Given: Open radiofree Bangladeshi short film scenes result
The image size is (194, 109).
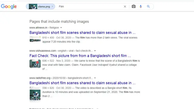Looking at the screenshot, I should coord(82,83).
